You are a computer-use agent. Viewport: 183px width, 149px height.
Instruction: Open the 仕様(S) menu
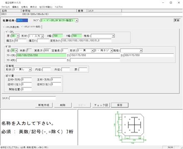(x=25, y=7)
